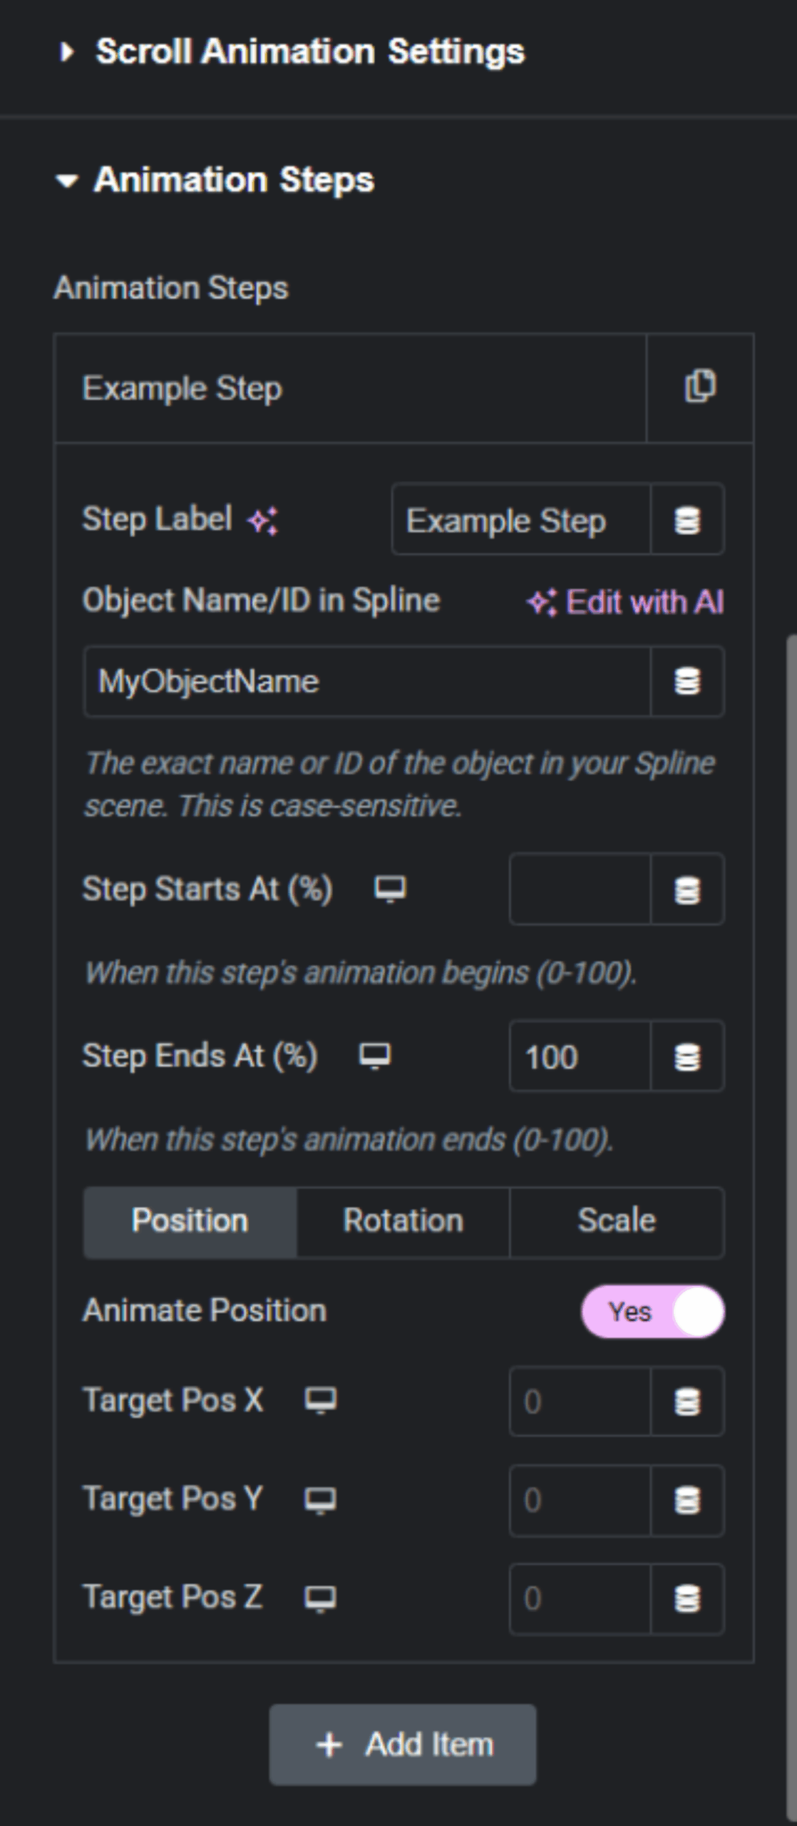Click the Add Item button

(403, 1745)
